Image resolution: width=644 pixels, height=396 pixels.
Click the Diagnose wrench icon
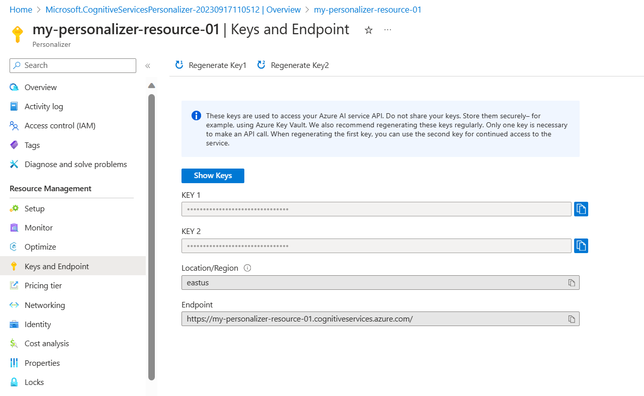(14, 165)
